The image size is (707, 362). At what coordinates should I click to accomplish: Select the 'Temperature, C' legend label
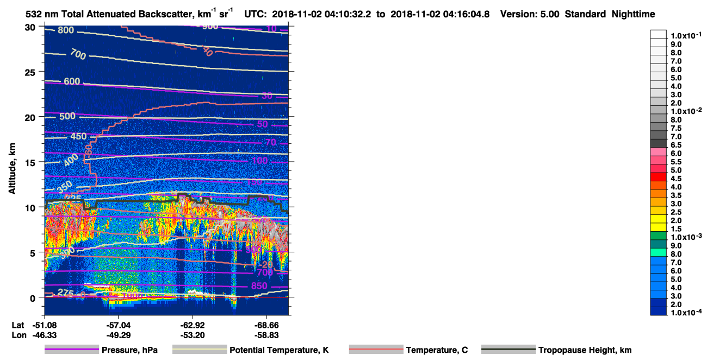coord(437,350)
